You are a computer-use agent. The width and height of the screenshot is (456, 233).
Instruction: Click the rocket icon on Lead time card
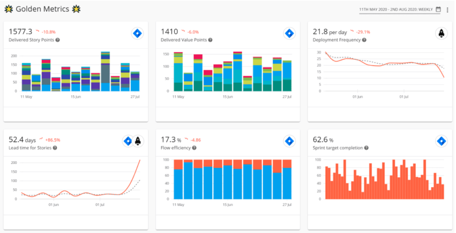(138, 141)
